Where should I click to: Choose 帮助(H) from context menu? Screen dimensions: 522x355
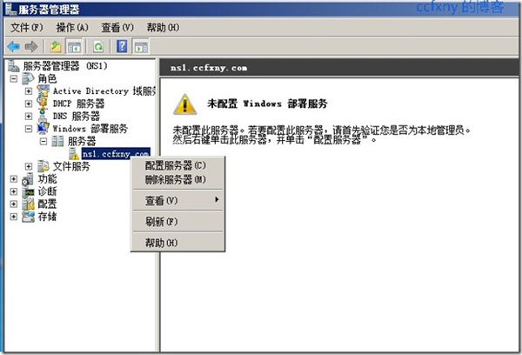pyautogui.click(x=177, y=243)
